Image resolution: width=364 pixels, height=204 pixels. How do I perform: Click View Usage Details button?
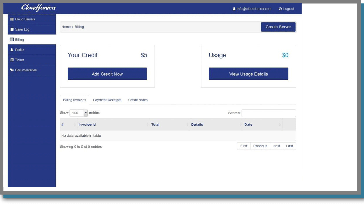[x=249, y=74]
